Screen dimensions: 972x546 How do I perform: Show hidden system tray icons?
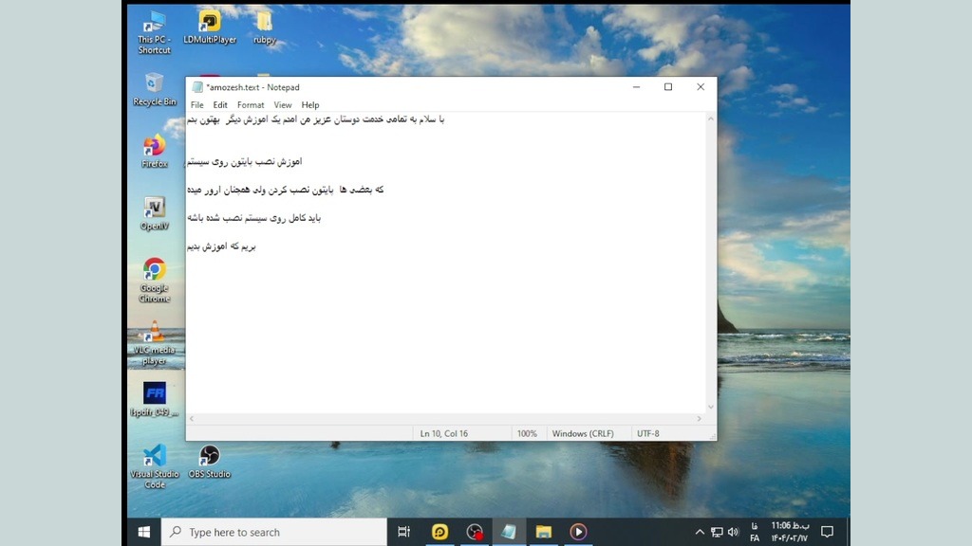pyautogui.click(x=700, y=532)
